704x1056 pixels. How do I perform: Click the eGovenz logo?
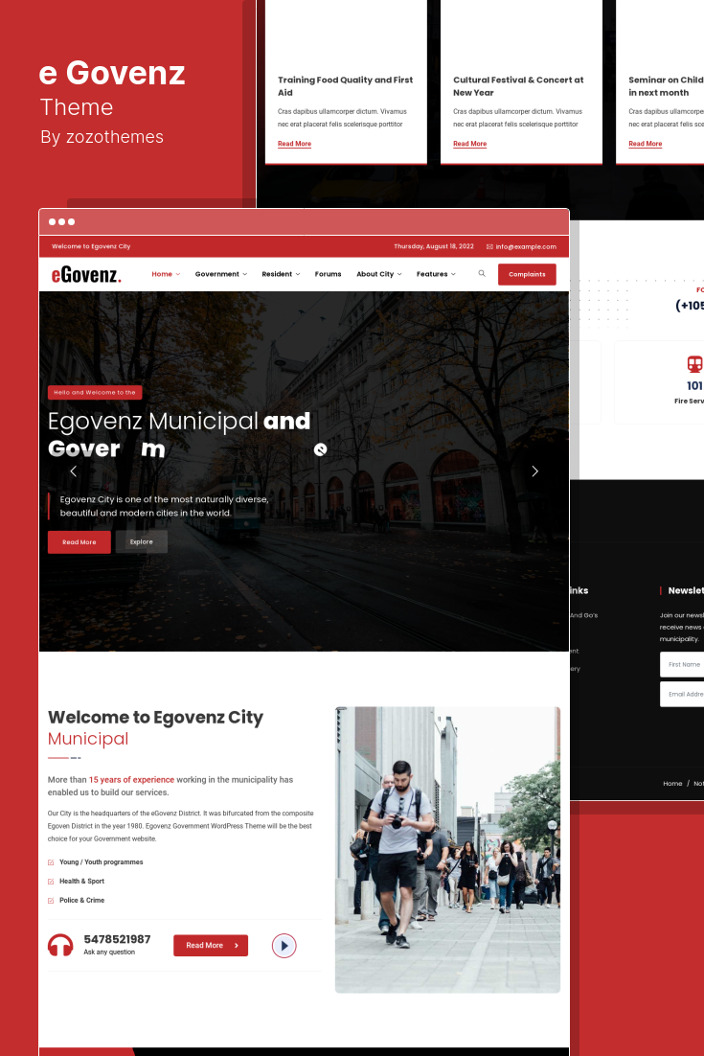[86, 274]
